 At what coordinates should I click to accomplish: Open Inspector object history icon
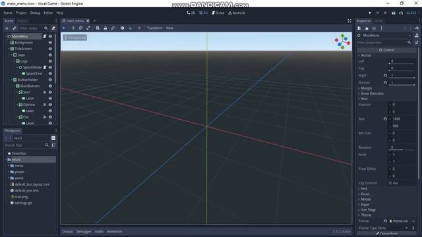[x=417, y=28]
